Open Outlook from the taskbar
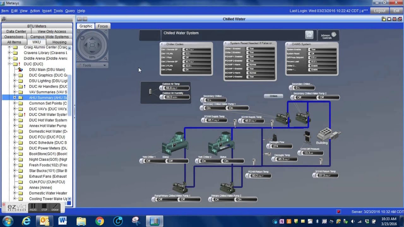Image resolution: width=404 pixels, height=227 pixels. tap(45, 221)
